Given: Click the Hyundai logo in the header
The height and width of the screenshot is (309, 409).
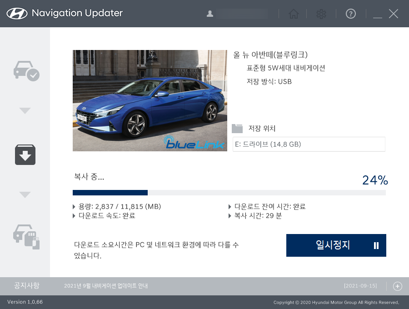Looking at the screenshot, I should pyautogui.click(x=17, y=13).
